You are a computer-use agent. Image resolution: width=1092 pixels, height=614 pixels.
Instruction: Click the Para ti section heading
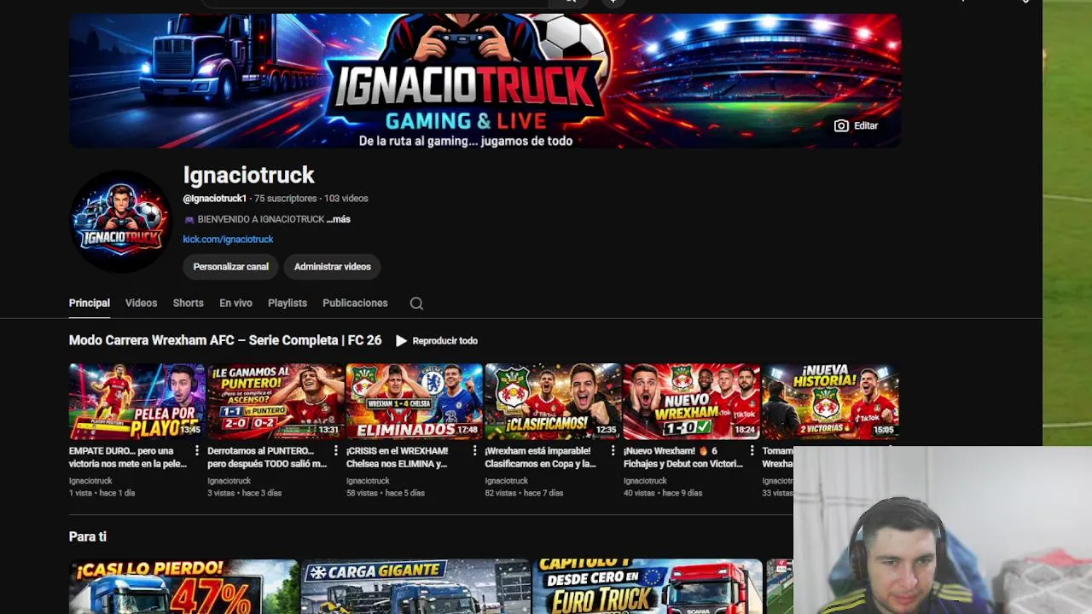pos(88,536)
